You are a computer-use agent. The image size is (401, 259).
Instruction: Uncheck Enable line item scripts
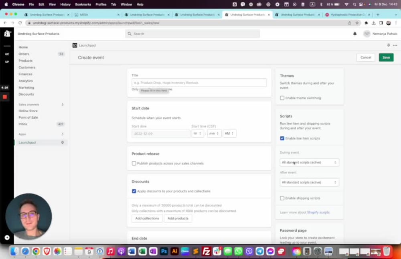(x=282, y=138)
